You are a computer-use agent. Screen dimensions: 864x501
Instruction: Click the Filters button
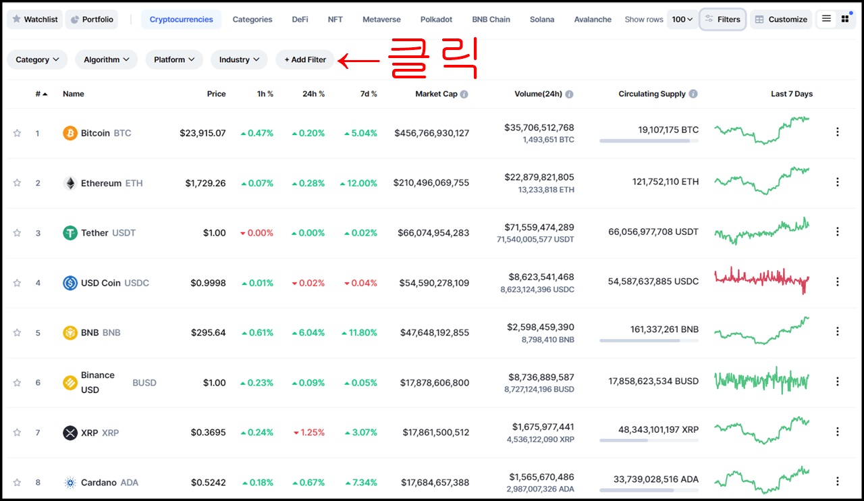point(723,20)
